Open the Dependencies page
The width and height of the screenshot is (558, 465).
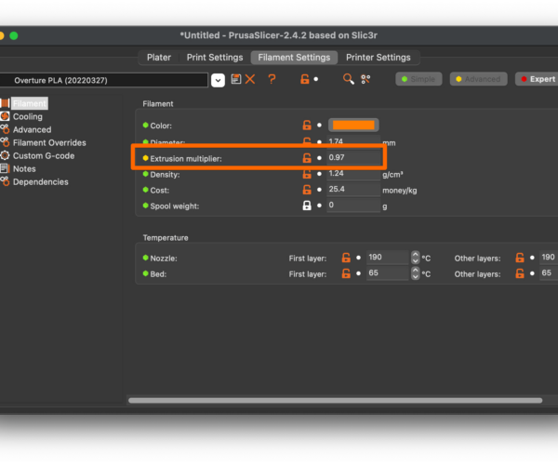pos(41,181)
